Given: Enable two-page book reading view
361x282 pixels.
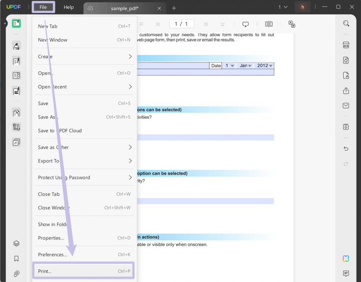Looking at the screenshot, I should 269,24.
